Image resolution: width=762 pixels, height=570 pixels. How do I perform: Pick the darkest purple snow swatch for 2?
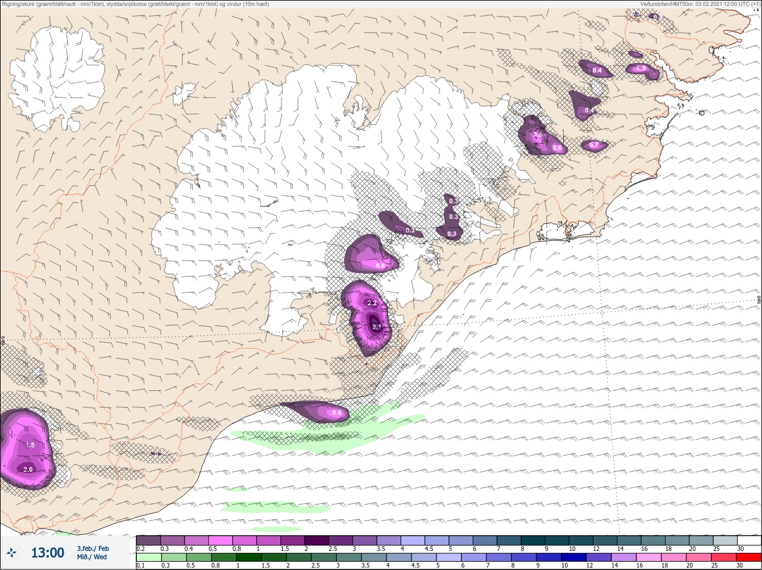317,540
